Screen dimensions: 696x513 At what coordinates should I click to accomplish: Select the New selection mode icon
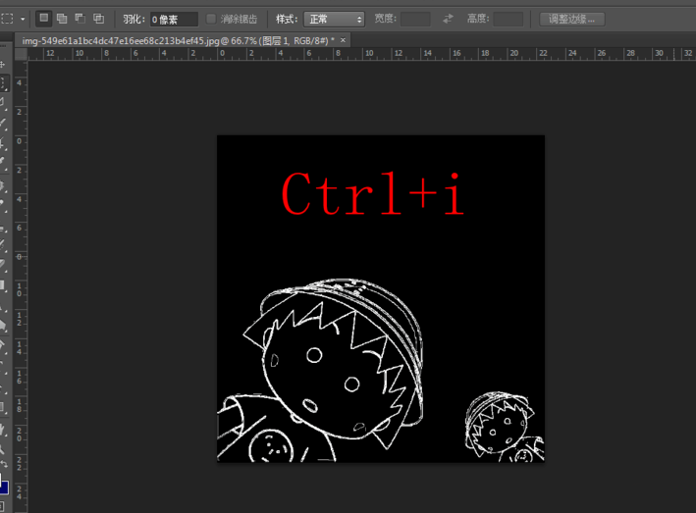[x=43, y=19]
